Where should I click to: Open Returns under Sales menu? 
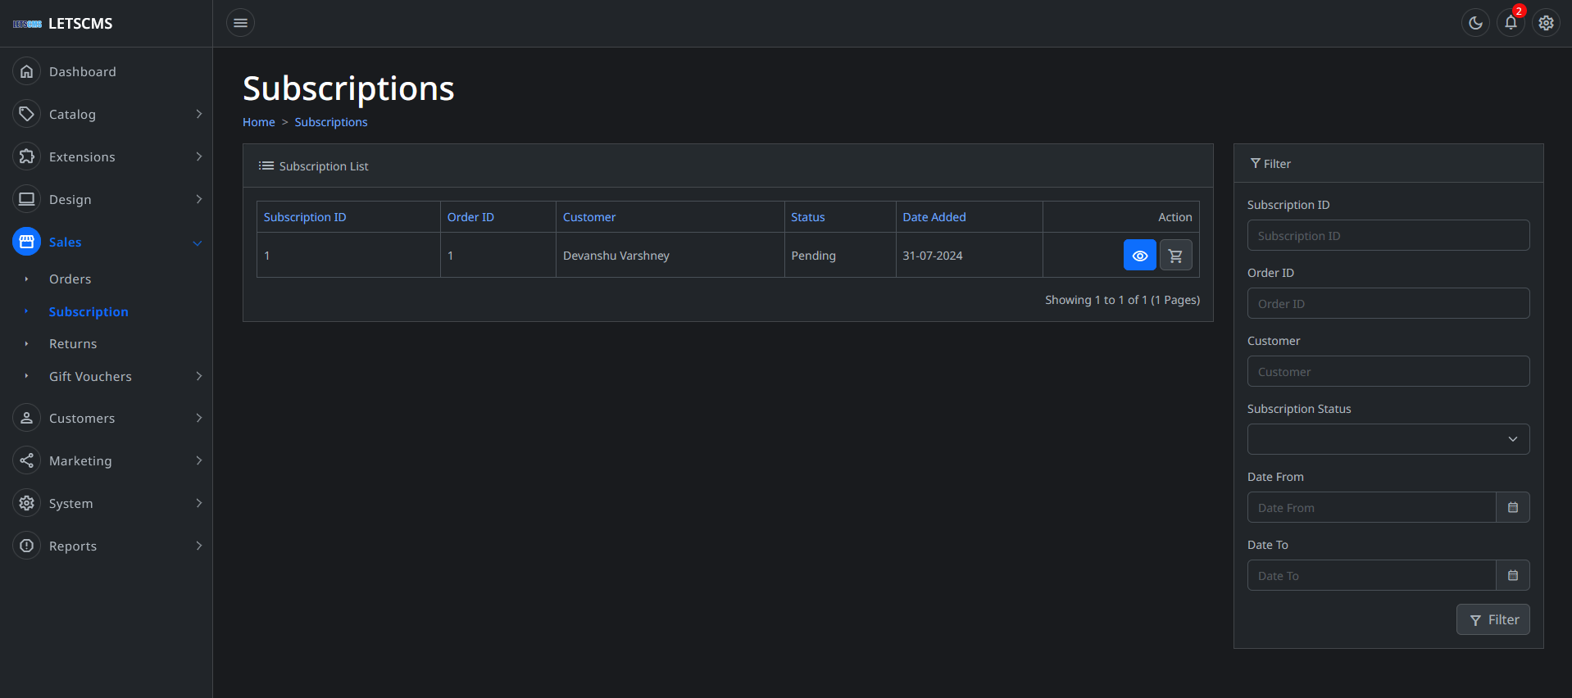(x=73, y=344)
